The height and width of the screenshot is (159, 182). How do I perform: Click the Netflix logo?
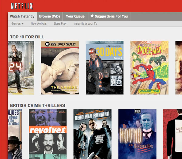click(x=22, y=6)
